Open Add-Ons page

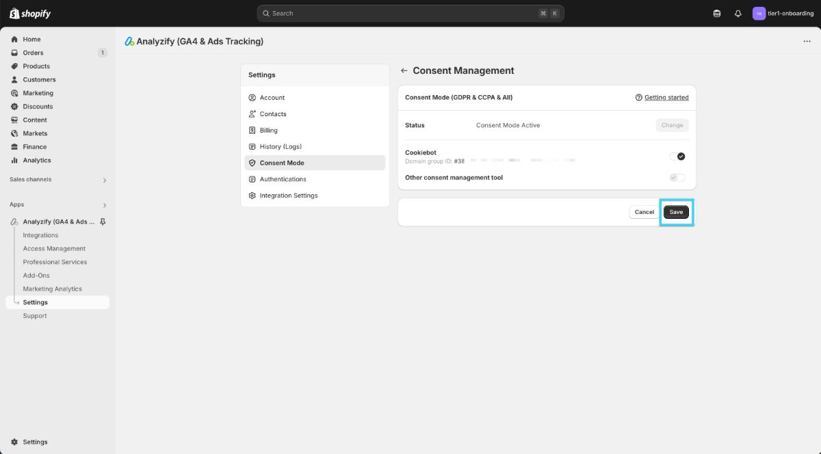[36, 276]
